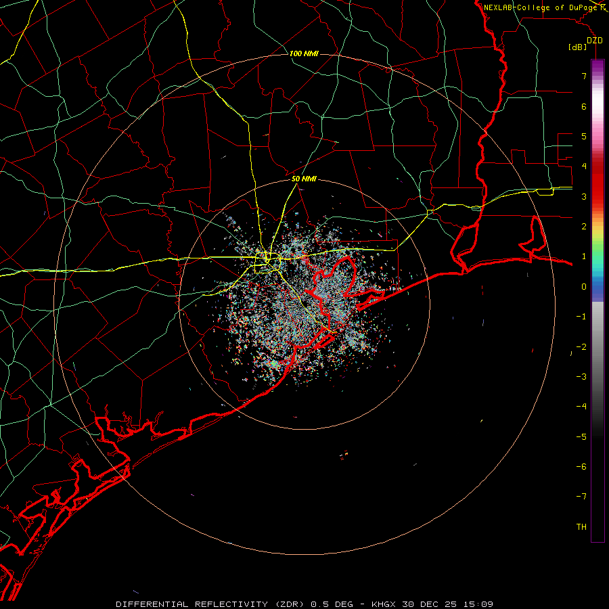Viewport: 609px width, 609px height.
Task: Click the red section of the color bar
Action: pos(597,183)
